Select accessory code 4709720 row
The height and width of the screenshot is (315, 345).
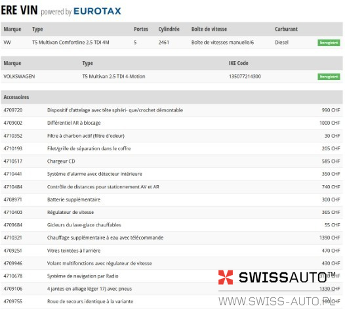click(x=172, y=110)
